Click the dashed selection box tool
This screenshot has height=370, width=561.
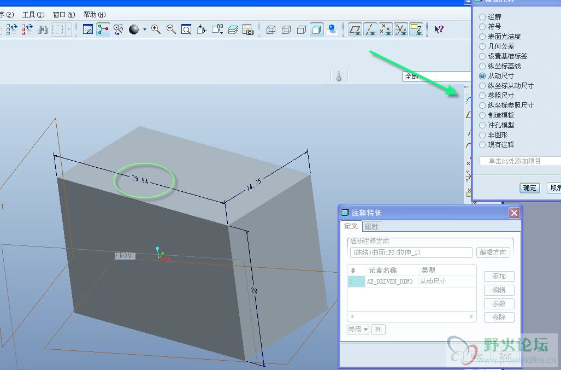tap(57, 30)
